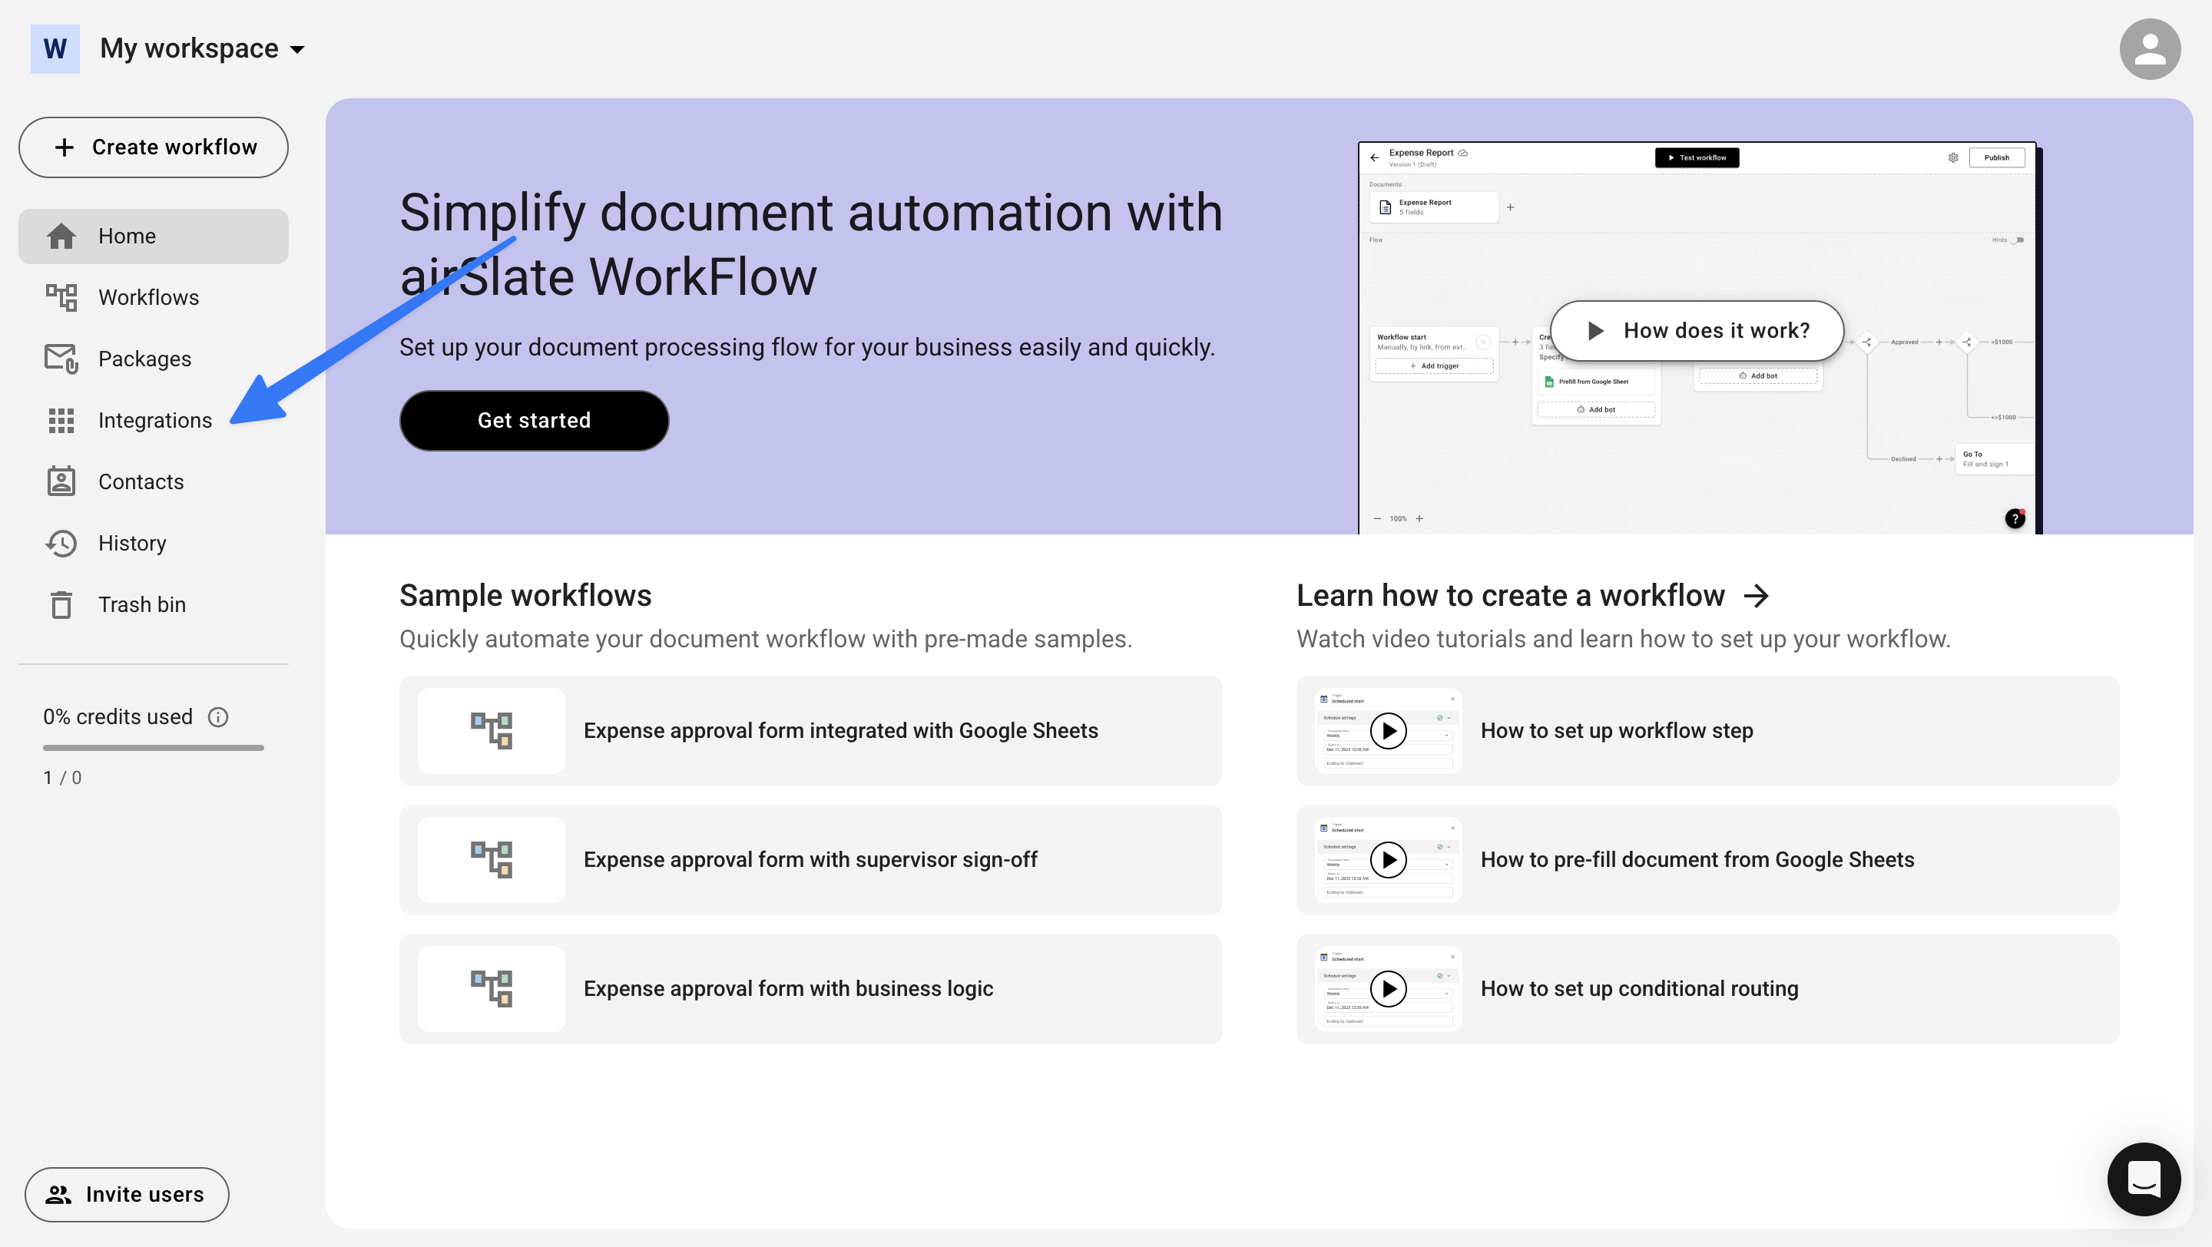Click Test workflow button in preview image
The image size is (2212, 1247).
[1697, 158]
